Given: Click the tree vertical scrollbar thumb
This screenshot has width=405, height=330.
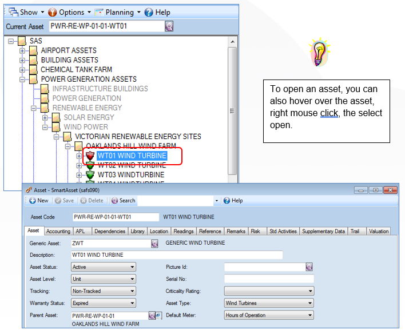Looking at the screenshot, I should coord(232,111).
